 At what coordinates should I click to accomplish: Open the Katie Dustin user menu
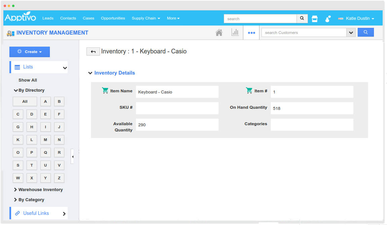356,18
